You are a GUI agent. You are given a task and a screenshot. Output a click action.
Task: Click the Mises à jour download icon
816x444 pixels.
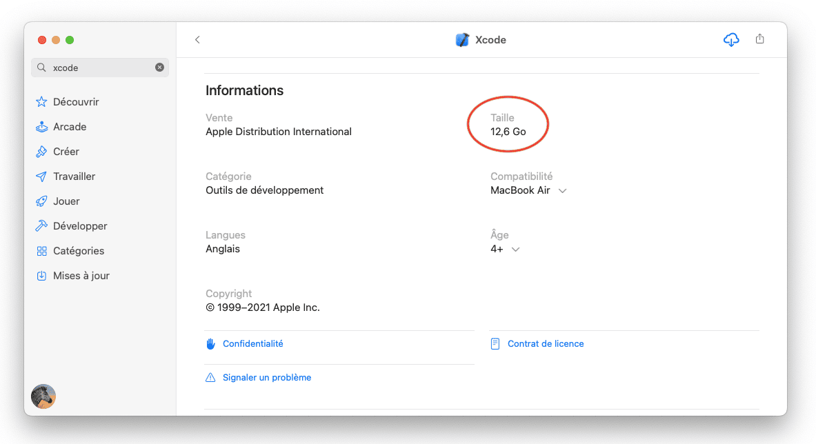point(41,276)
